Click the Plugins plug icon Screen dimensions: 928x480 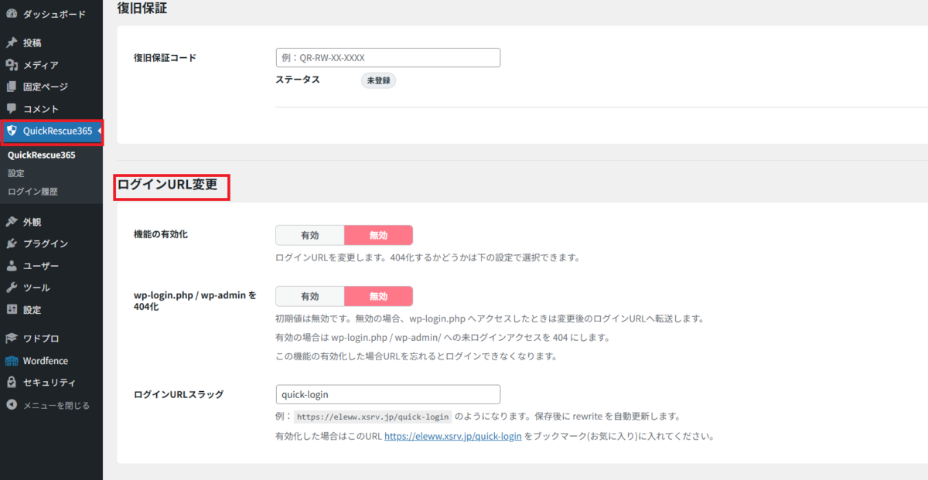12,243
